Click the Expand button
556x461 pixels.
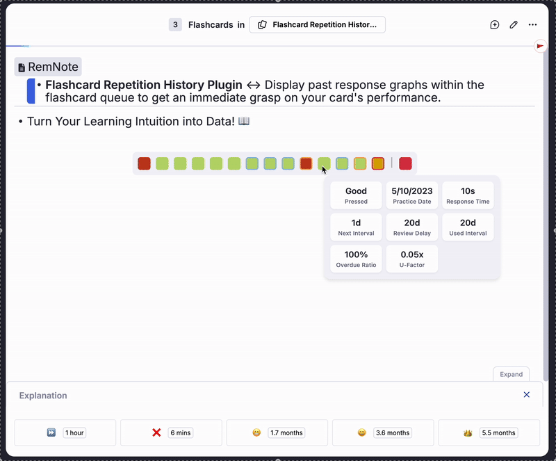[511, 374]
